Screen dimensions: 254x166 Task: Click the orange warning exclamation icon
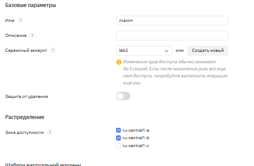pos(119,62)
